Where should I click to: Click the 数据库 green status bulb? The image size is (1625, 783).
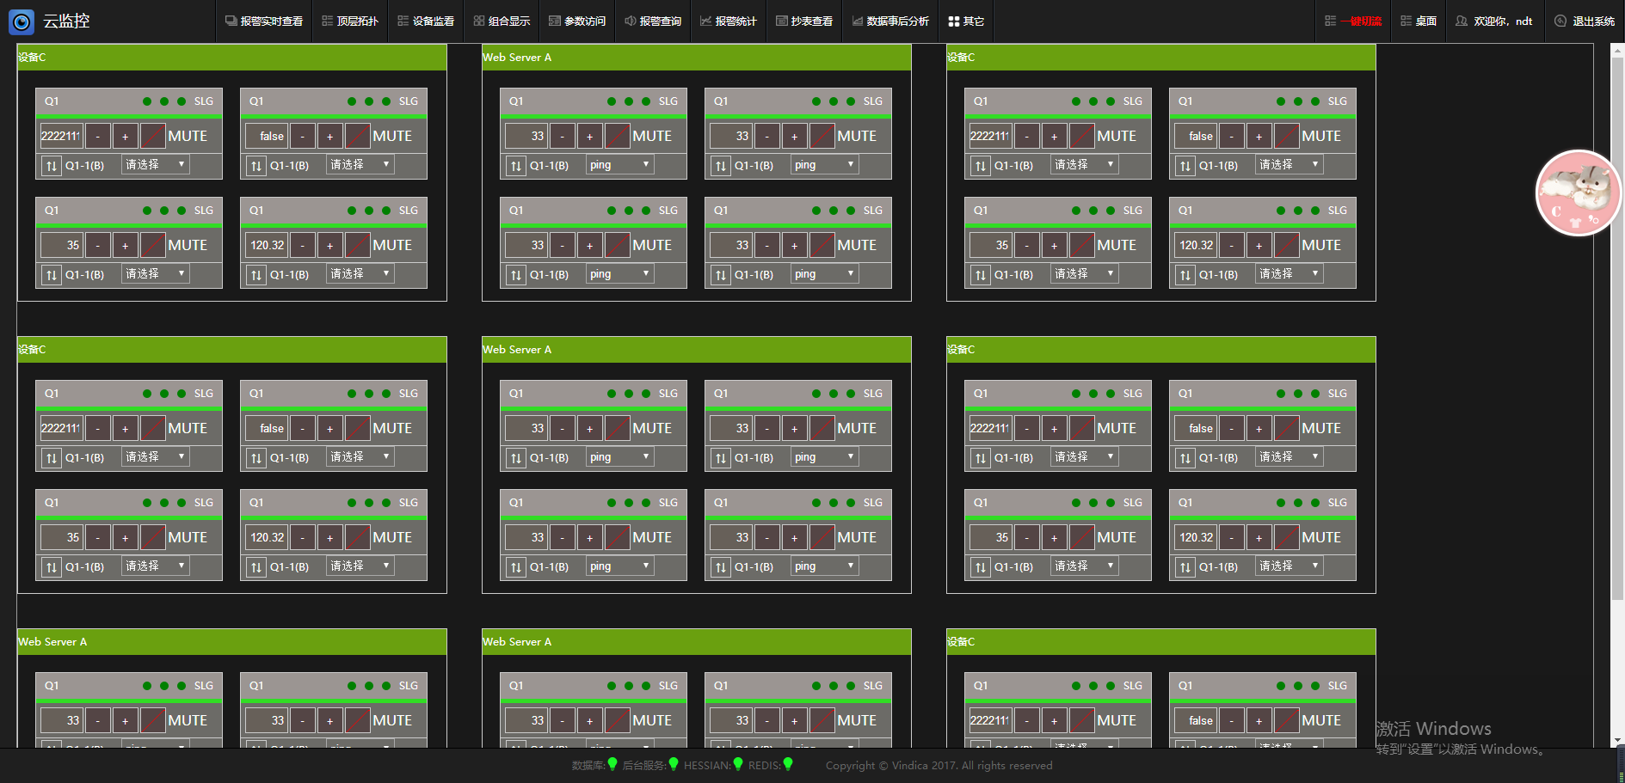pyautogui.click(x=612, y=764)
